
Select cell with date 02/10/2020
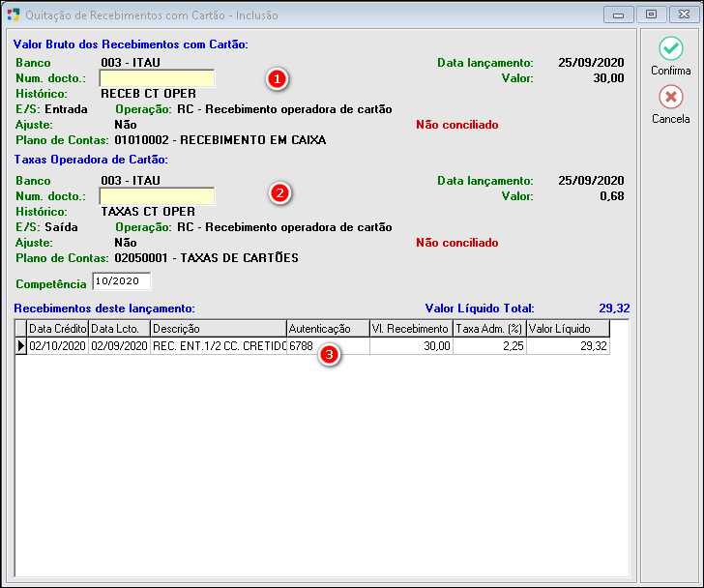pos(57,346)
